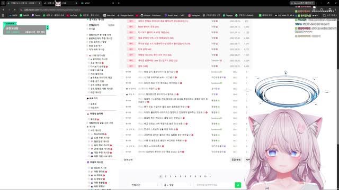
Task: Stop loading with the X button beside address bar
Action: point(14,9)
